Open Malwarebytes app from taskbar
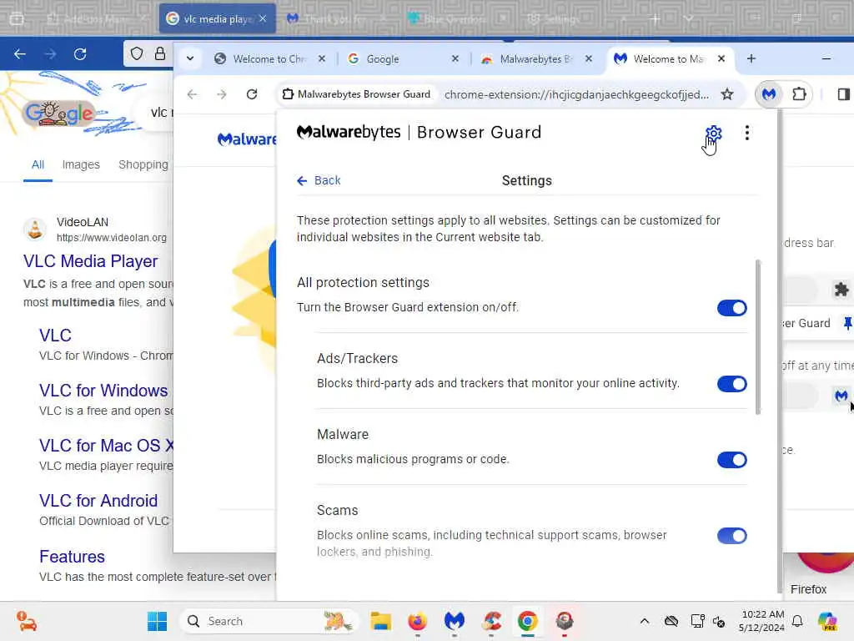The image size is (854, 641). [x=455, y=621]
